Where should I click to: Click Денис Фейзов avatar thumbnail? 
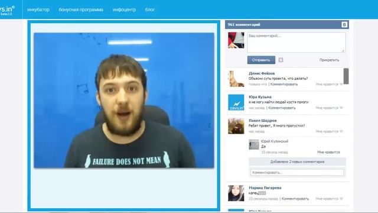[x=236, y=79]
